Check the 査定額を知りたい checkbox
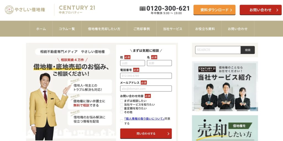The image size is (283, 141). [x=122, y=108]
